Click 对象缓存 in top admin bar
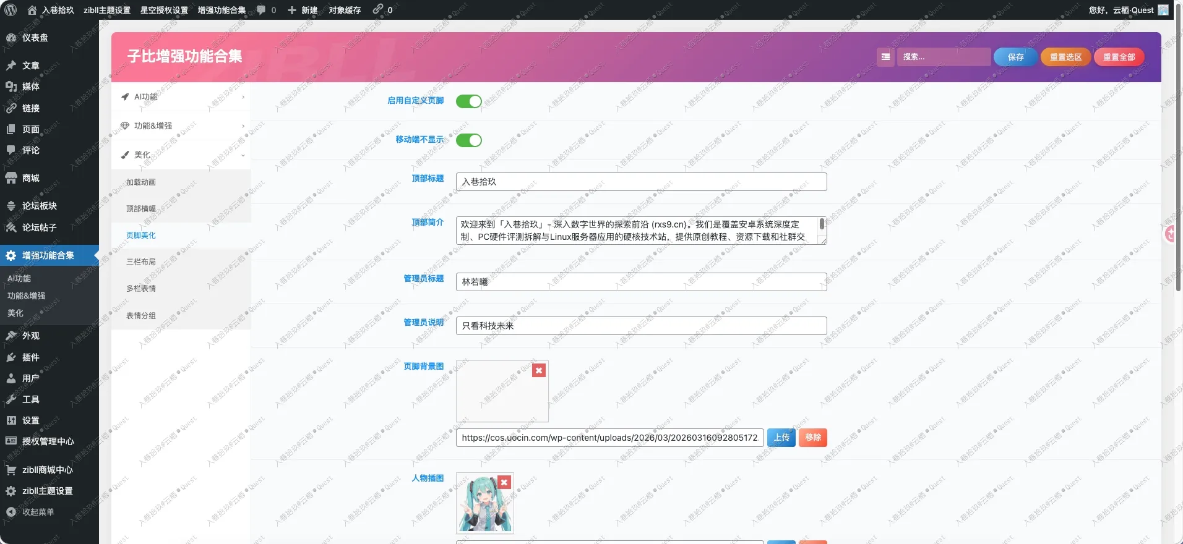 [345, 10]
